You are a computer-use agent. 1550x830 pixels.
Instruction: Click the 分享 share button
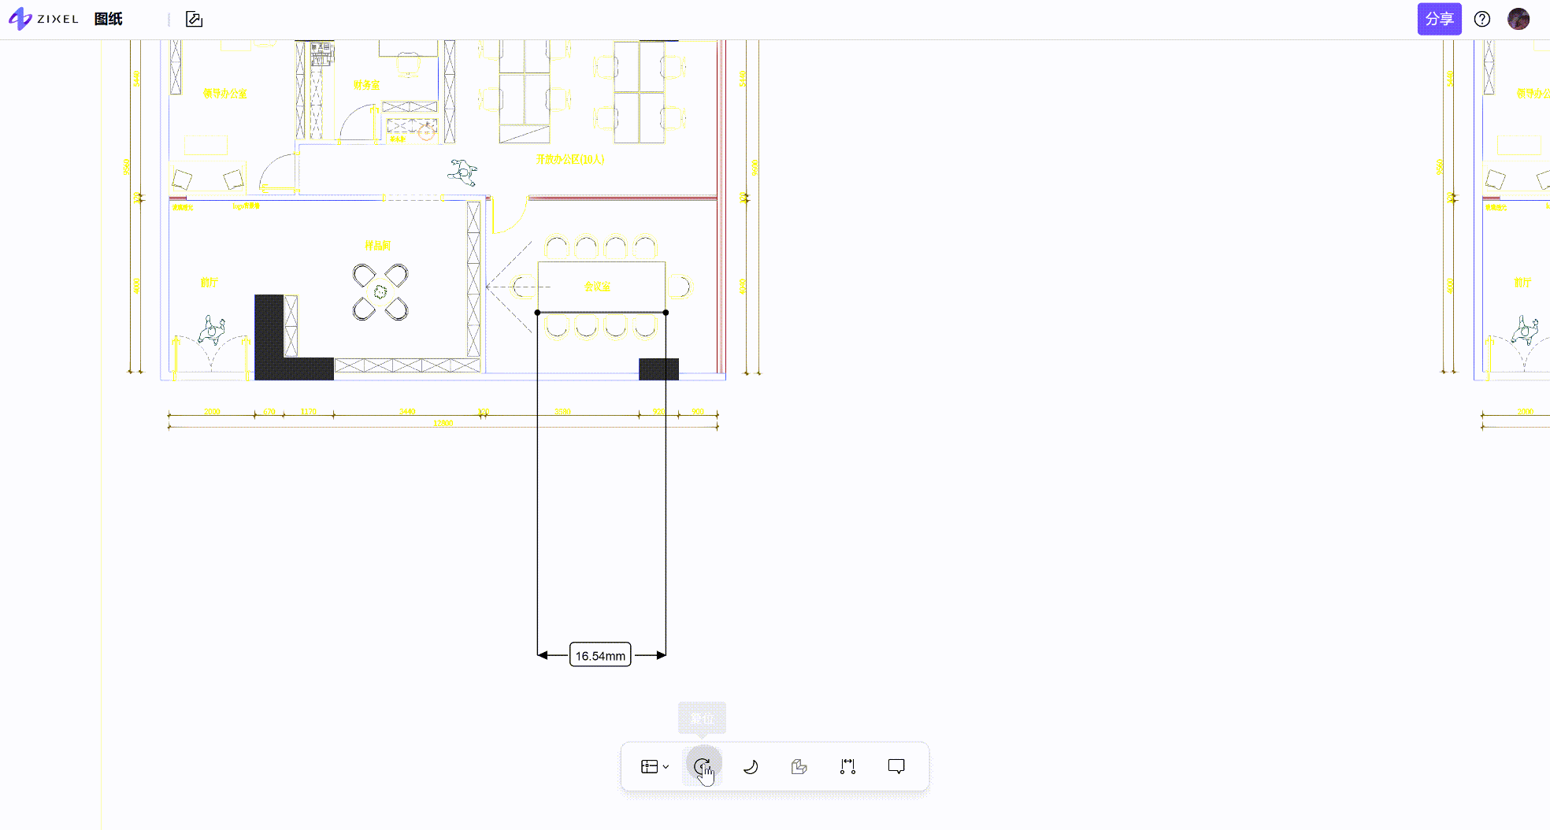[x=1439, y=19]
